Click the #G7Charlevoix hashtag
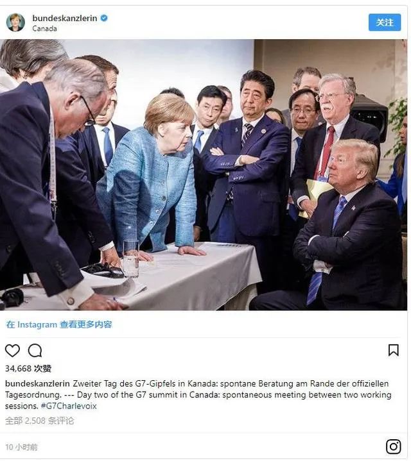 (69, 406)
